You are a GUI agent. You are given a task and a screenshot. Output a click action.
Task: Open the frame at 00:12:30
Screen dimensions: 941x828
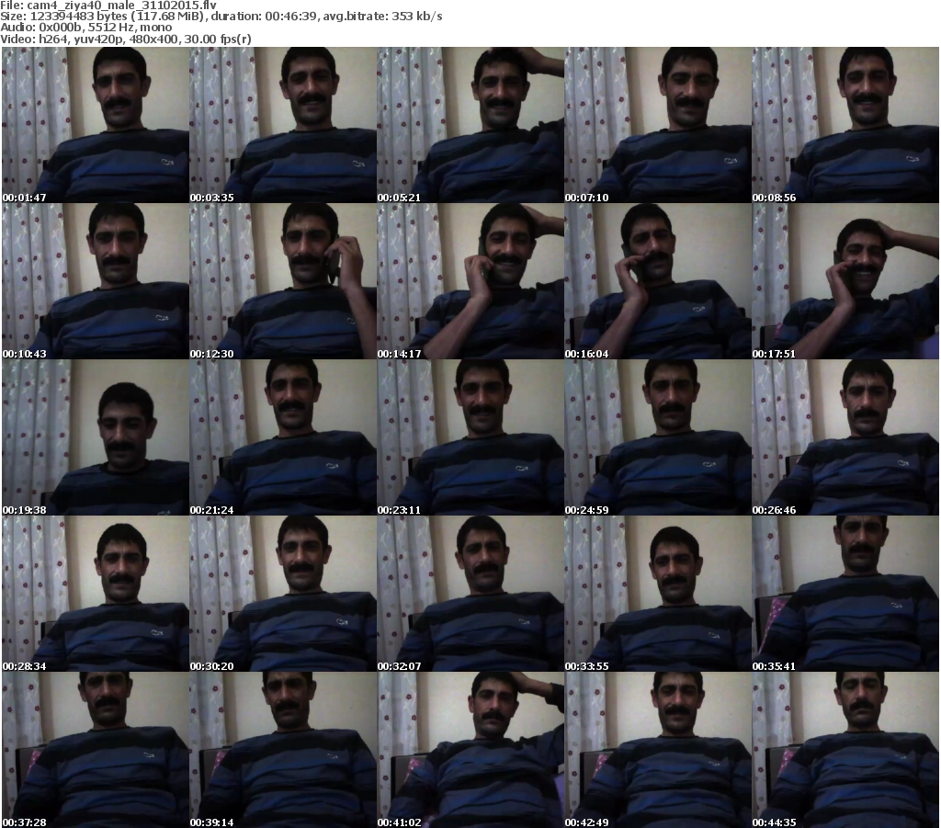pos(283,281)
